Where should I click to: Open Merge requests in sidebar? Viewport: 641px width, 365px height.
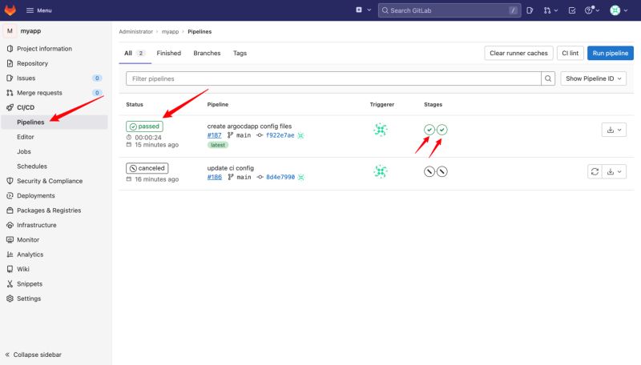(39, 93)
